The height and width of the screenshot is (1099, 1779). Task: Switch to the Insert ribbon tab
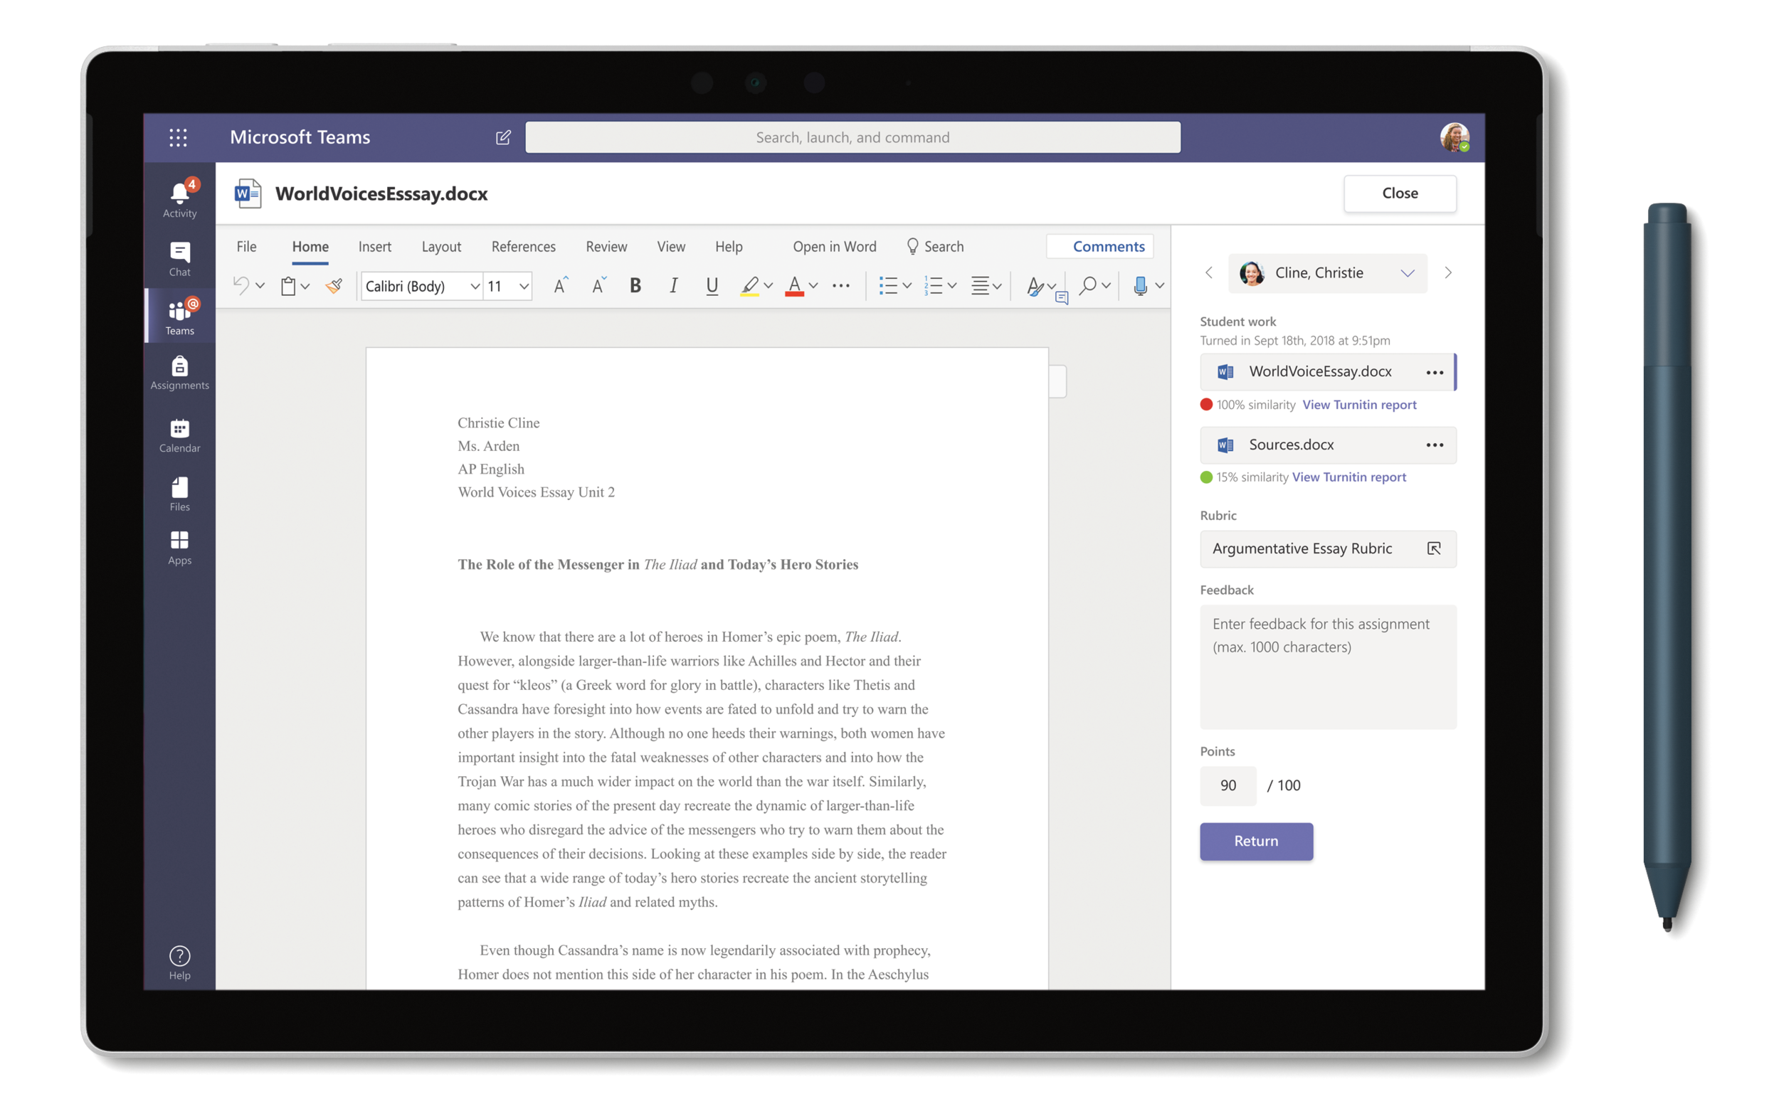click(x=374, y=246)
